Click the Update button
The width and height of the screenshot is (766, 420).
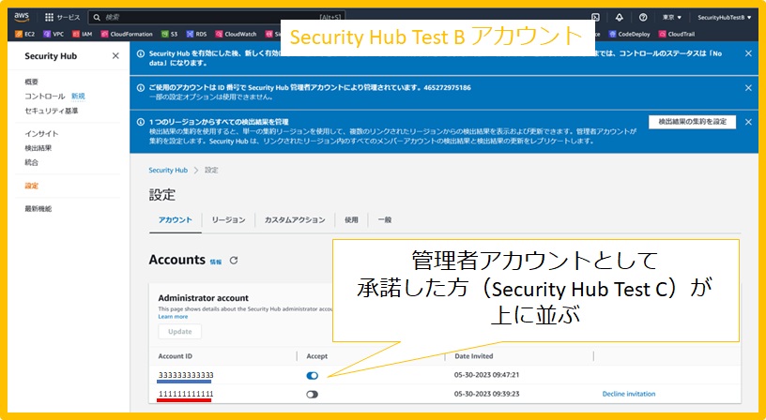pyautogui.click(x=180, y=331)
